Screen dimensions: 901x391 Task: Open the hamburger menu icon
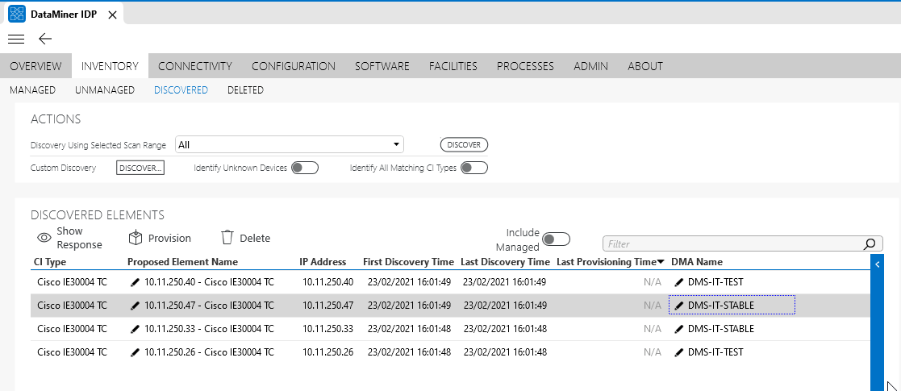16,39
